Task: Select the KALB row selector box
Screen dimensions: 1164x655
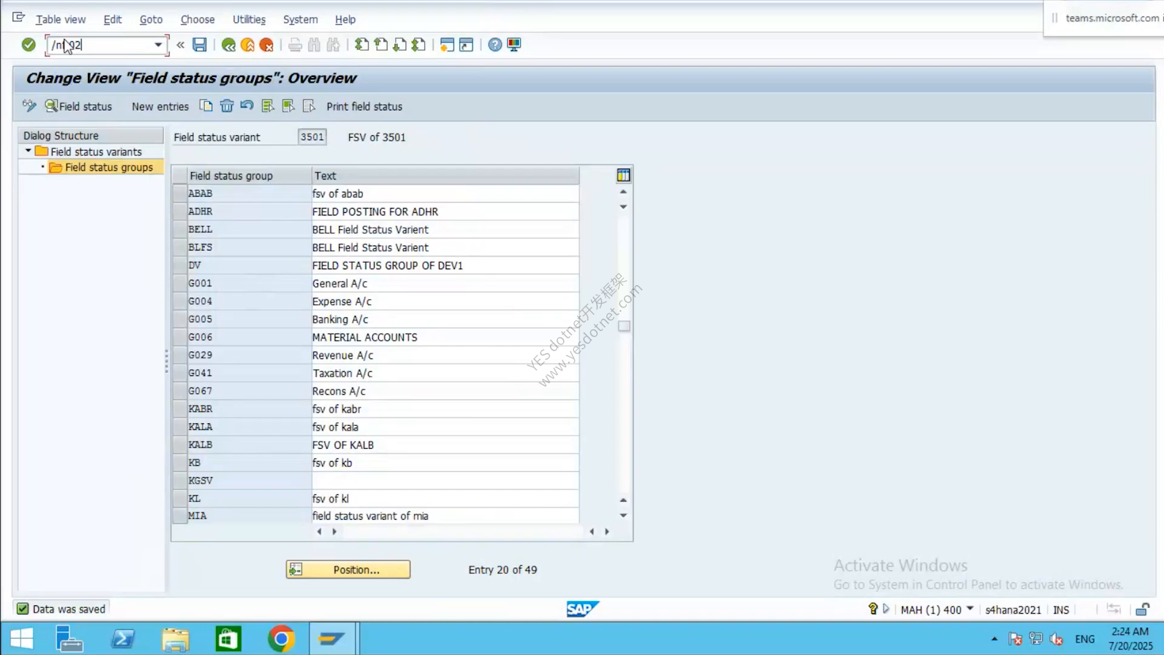Action: (179, 445)
